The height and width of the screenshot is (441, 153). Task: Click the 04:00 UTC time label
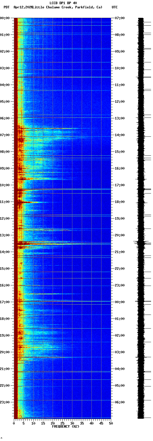pyautogui.click(x=120, y=369)
